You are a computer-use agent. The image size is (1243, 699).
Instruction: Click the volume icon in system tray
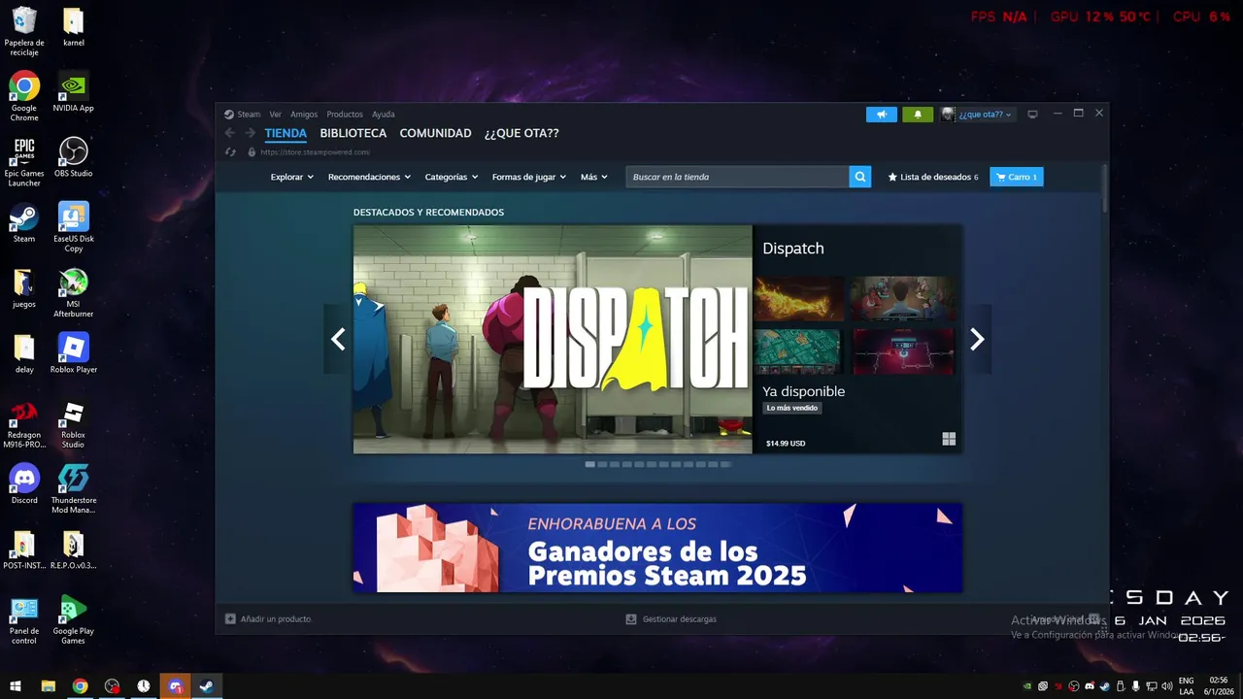[1168, 686]
